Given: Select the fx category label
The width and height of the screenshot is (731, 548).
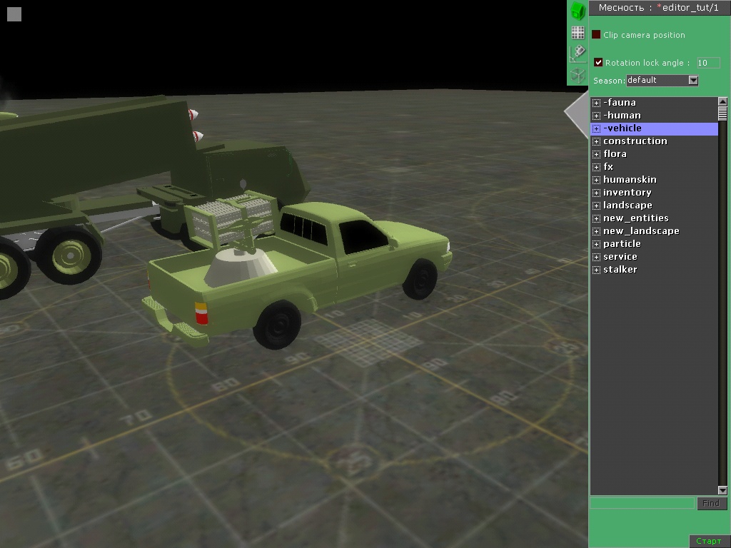Looking at the screenshot, I should point(608,166).
